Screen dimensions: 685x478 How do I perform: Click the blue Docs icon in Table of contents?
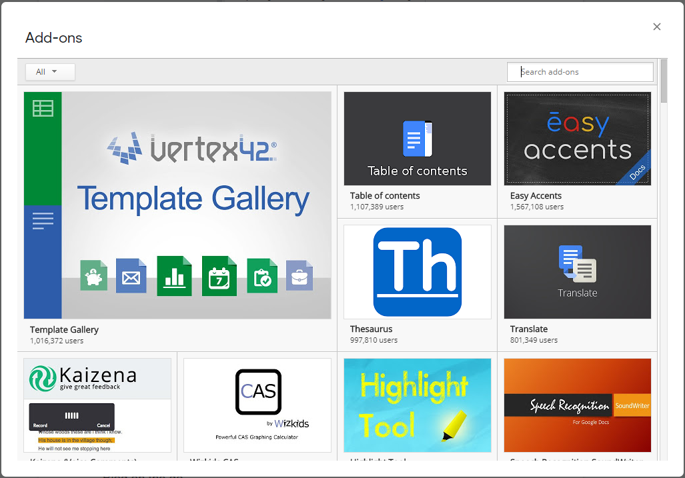point(418,139)
